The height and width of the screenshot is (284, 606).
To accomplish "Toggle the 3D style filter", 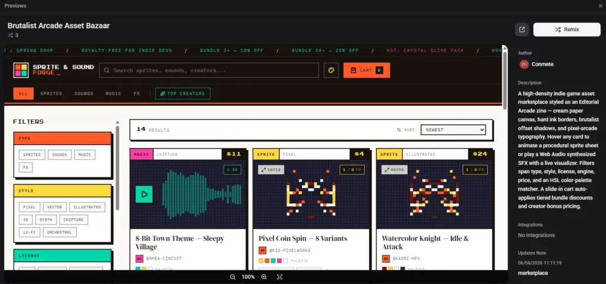I will [26, 220].
